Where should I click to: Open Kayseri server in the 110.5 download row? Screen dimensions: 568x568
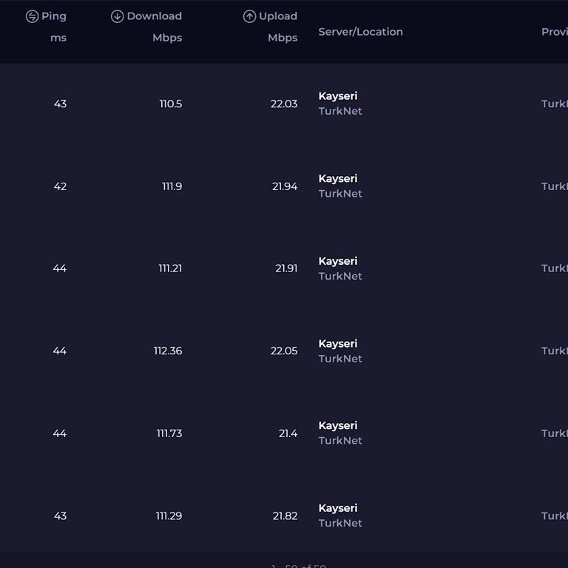click(x=338, y=96)
